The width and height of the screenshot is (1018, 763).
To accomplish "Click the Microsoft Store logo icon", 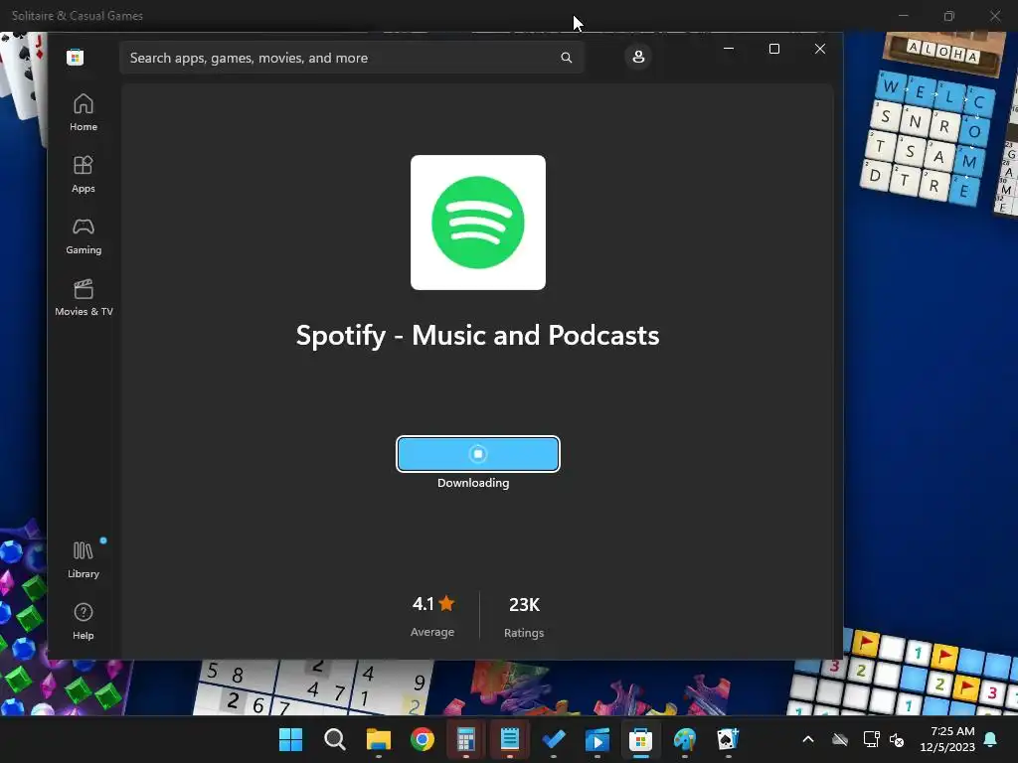I will click(x=75, y=57).
